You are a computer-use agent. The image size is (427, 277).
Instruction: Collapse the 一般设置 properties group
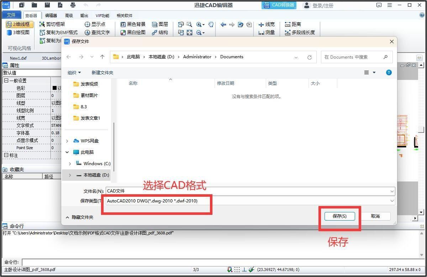6,81
